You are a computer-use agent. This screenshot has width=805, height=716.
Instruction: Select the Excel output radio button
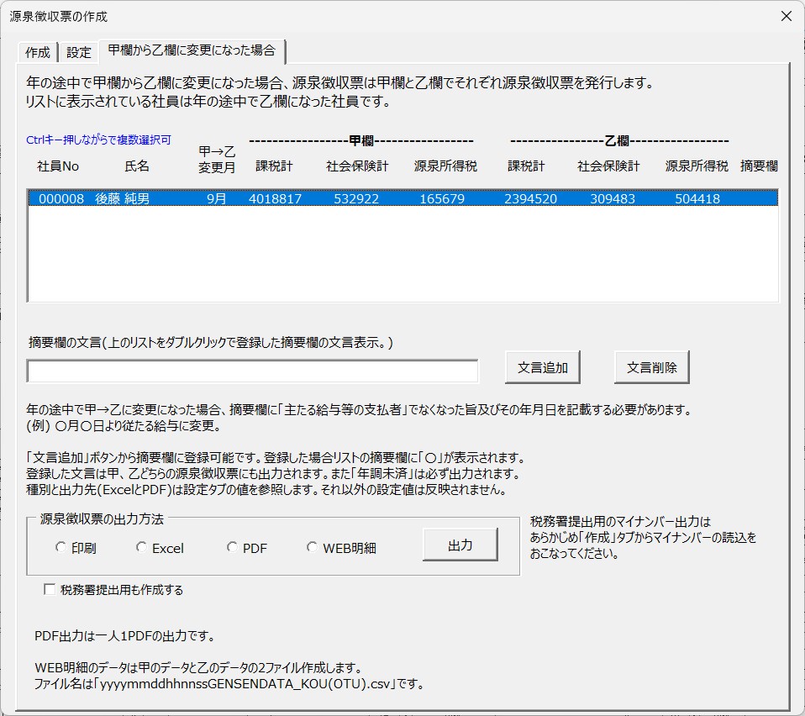tap(141, 548)
